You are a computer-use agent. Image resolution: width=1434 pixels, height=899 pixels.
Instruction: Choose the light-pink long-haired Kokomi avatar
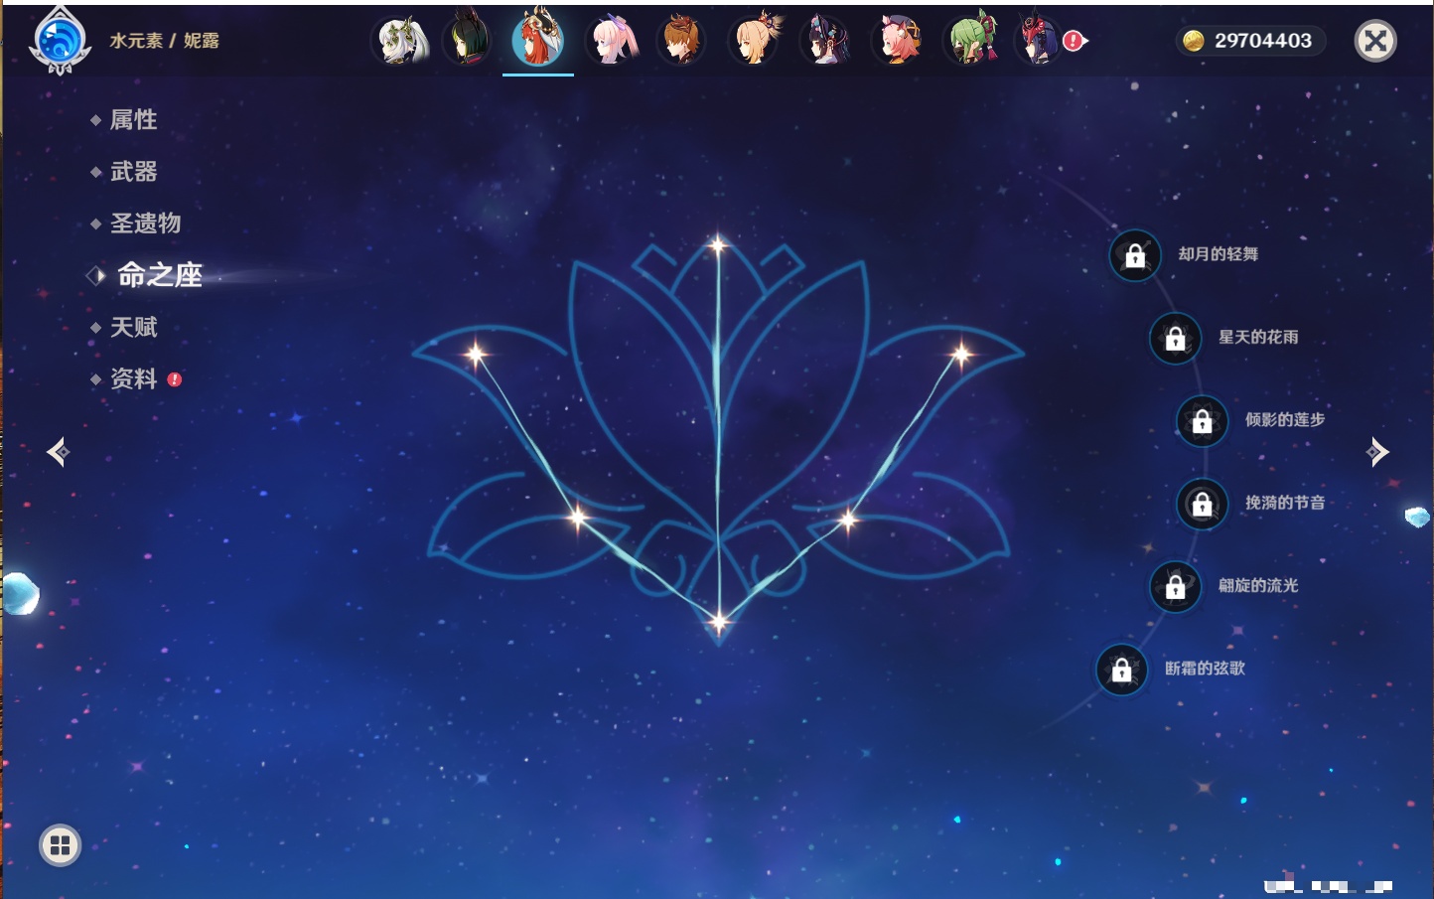point(613,41)
